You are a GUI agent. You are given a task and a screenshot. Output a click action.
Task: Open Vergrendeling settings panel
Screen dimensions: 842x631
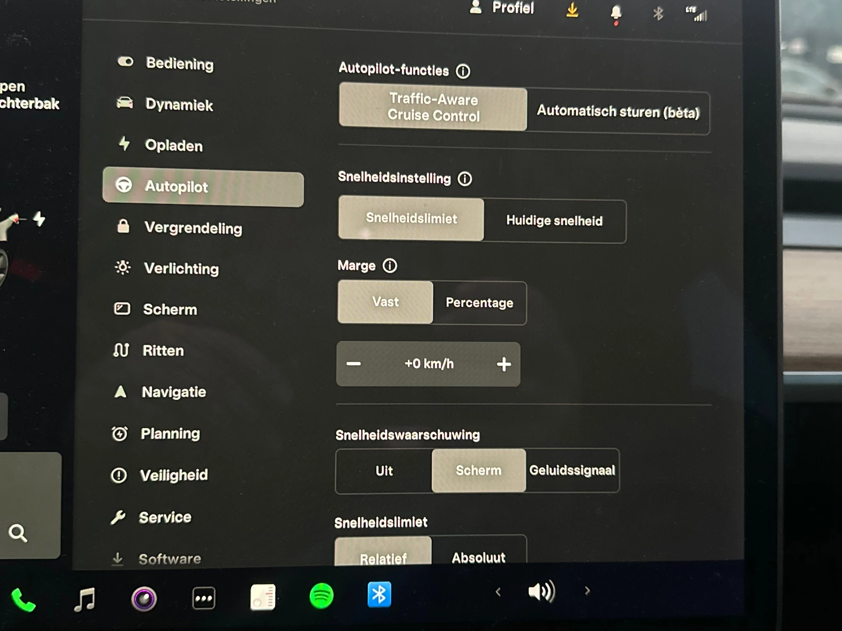[192, 227]
